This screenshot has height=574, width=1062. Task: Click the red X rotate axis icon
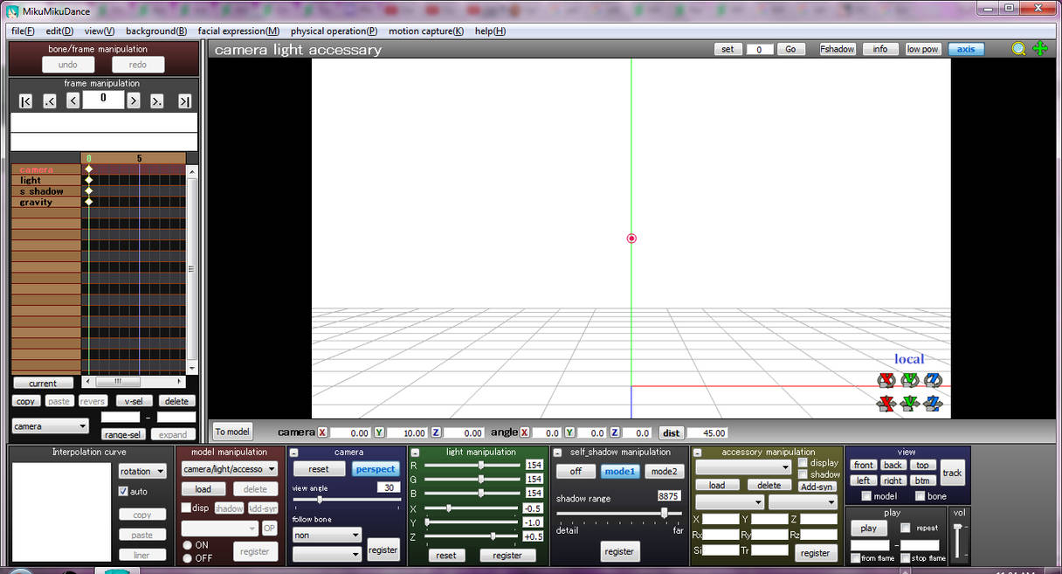(887, 380)
